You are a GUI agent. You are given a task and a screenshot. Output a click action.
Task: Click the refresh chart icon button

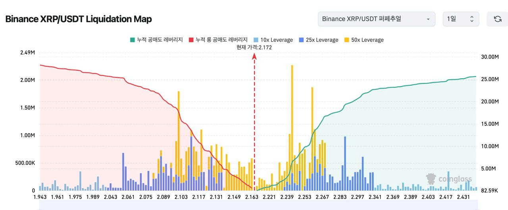[497, 19]
